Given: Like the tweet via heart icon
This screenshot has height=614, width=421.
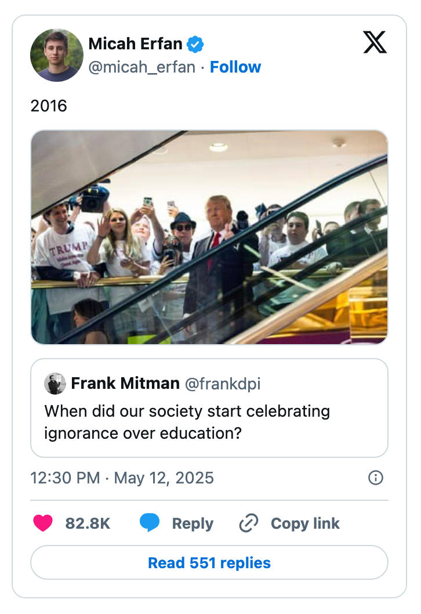Looking at the screenshot, I should pyautogui.click(x=42, y=523).
